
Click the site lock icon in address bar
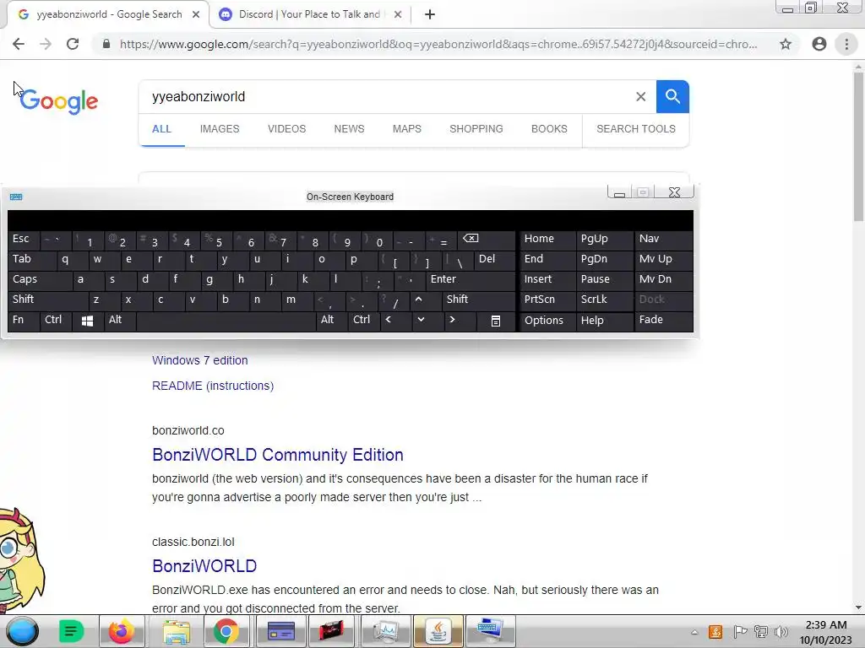pos(106,44)
